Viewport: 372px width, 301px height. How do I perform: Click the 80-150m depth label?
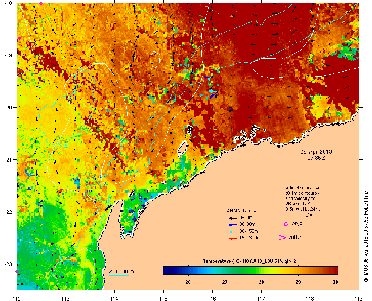[x=248, y=231]
